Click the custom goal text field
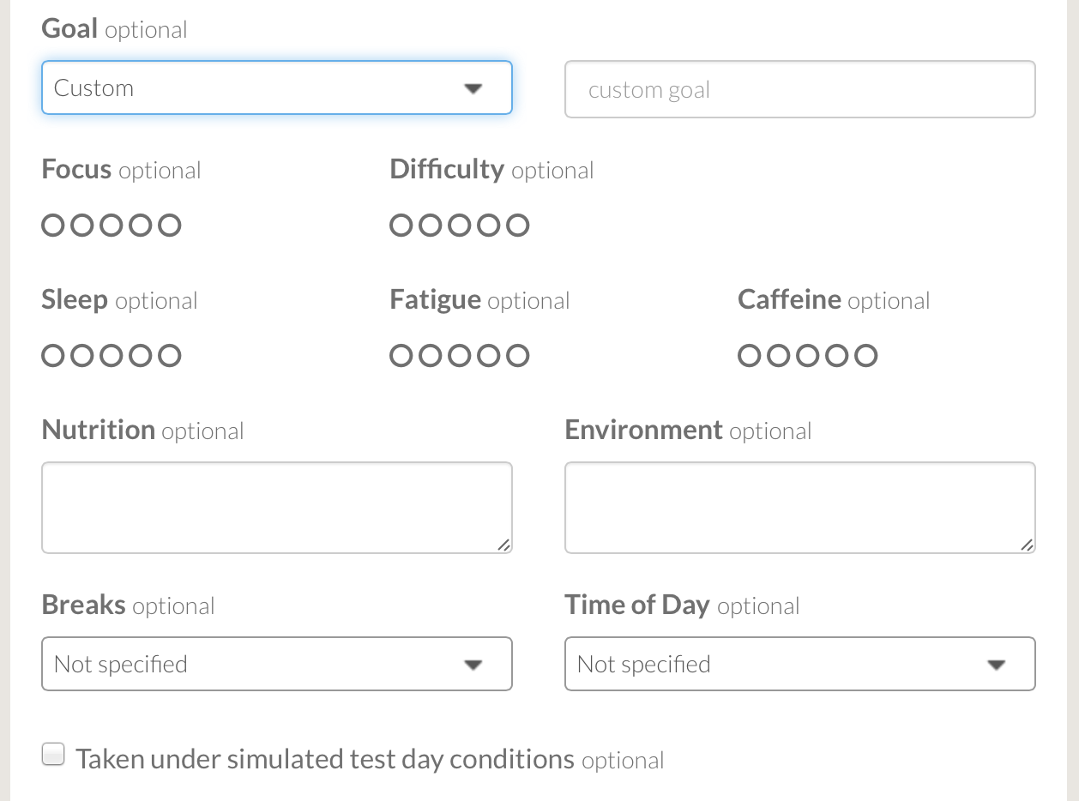Viewport: 1079px width, 801px height. pos(799,89)
